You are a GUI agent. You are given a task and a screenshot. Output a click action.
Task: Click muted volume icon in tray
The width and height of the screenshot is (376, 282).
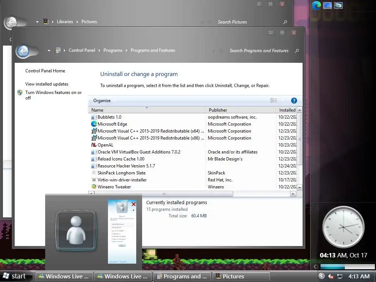pos(331,276)
